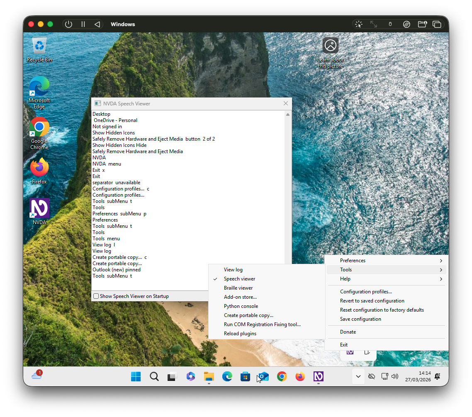This screenshot has width=472, height=417.
Task: Launch Firefox from the taskbar
Action: click(x=300, y=376)
